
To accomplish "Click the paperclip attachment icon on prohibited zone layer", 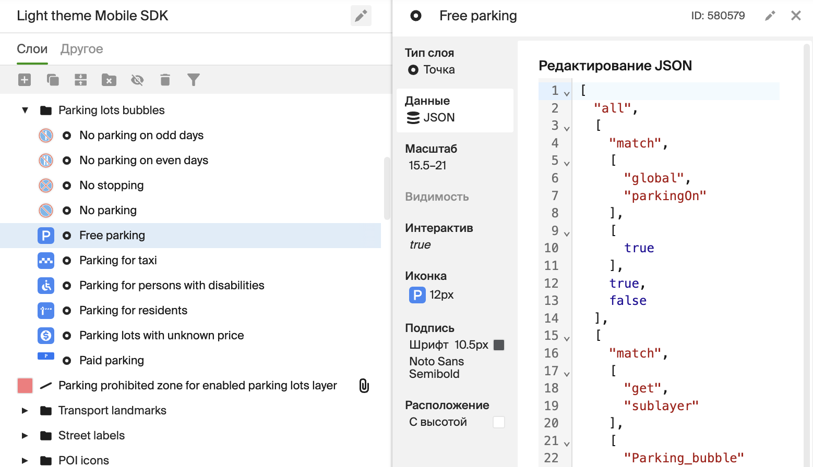I will pyautogui.click(x=364, y=386).
